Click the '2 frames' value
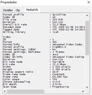Screen dimensions: 92x95 tap(58, 52)
